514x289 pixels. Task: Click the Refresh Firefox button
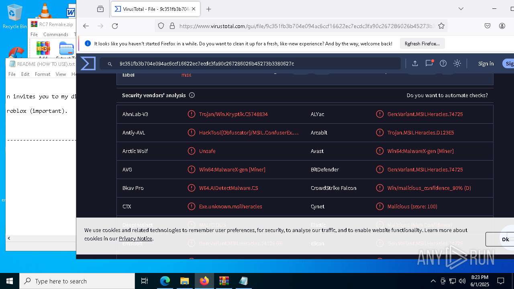(x=422, y=44)
